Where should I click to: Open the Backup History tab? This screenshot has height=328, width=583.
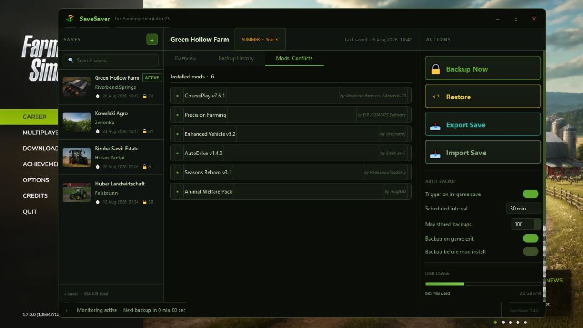(x=236, y=58)
